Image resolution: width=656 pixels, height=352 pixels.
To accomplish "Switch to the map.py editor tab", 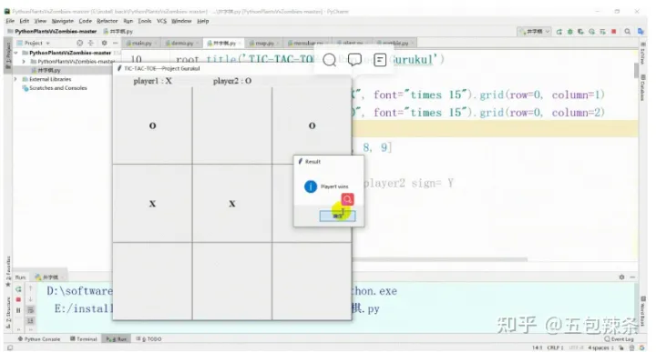I will coord(262,43).
